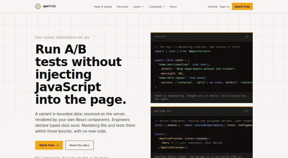Click the OPEN-SOURCE EXPERIMENTATION SDK label
Screen dimensions: 288x158
click(x=62, y=38)
